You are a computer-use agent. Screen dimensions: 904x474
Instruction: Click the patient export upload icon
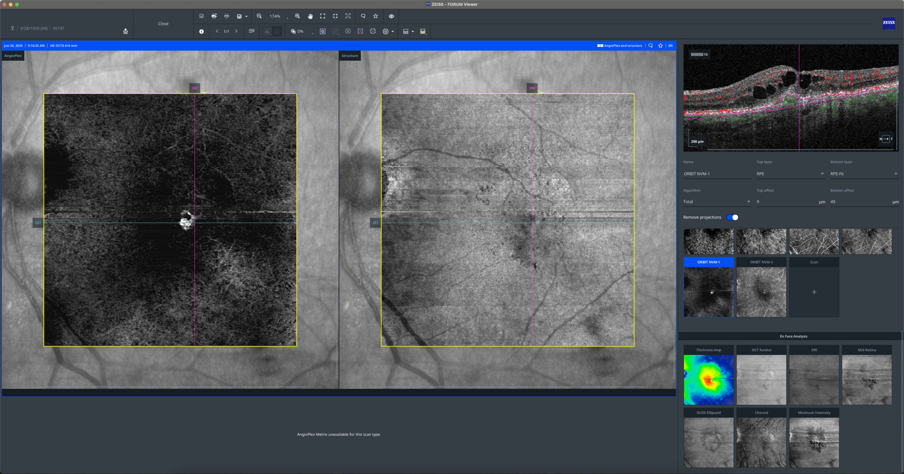point(125,31)
